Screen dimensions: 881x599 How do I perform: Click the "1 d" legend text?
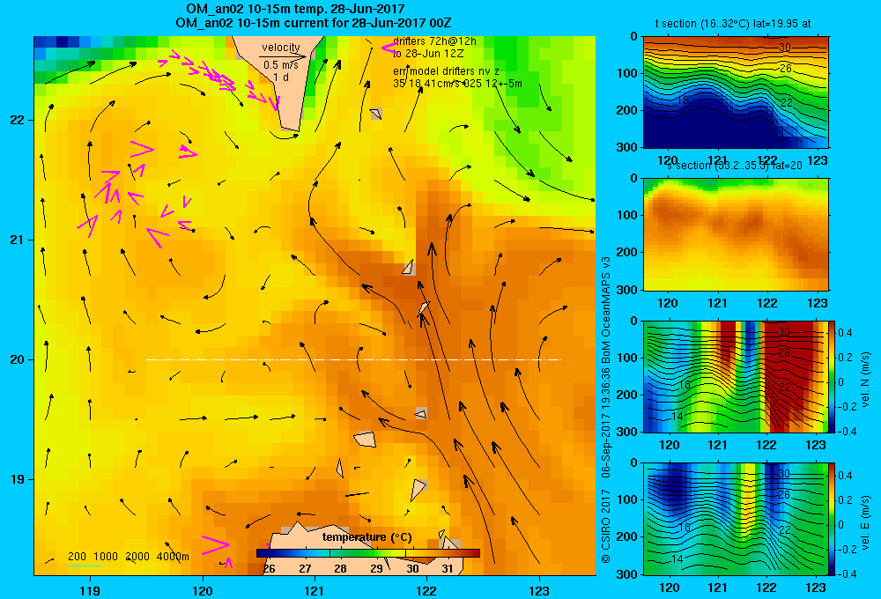point(281,77)
